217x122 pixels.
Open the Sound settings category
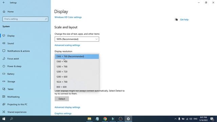(x=11, y=43)
